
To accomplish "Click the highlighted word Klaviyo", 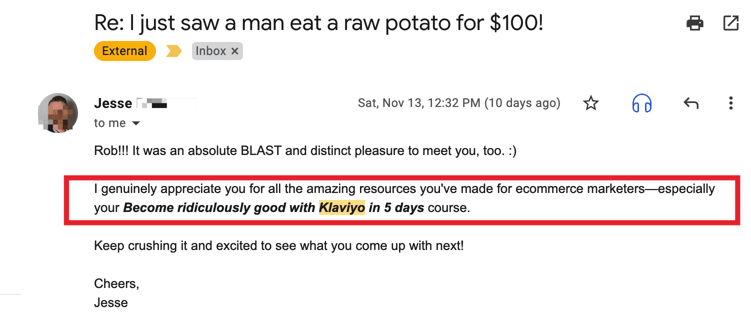I will 342,207.
